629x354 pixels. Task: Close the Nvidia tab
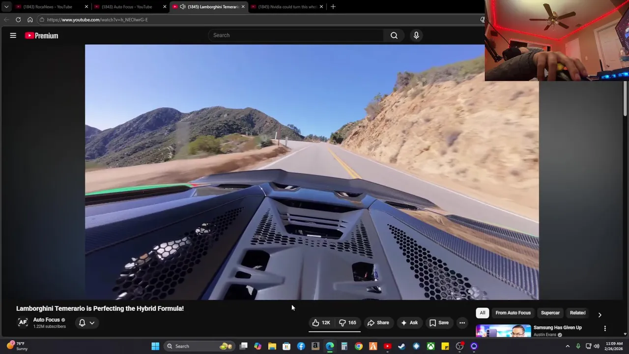pos(321,7)
